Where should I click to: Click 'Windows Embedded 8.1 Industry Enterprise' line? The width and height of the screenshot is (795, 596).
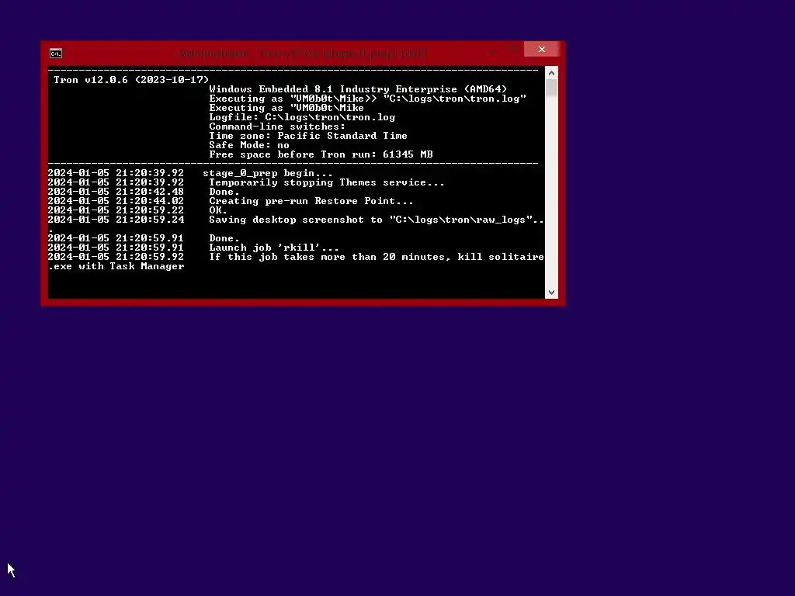pos(358,89)
